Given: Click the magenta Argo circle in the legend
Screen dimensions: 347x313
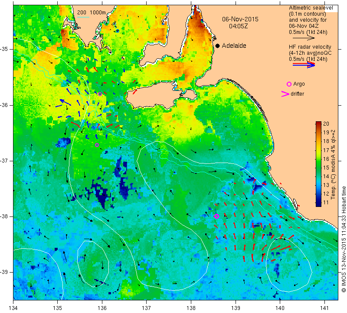Looking at the screenshot, I should 289,84.
